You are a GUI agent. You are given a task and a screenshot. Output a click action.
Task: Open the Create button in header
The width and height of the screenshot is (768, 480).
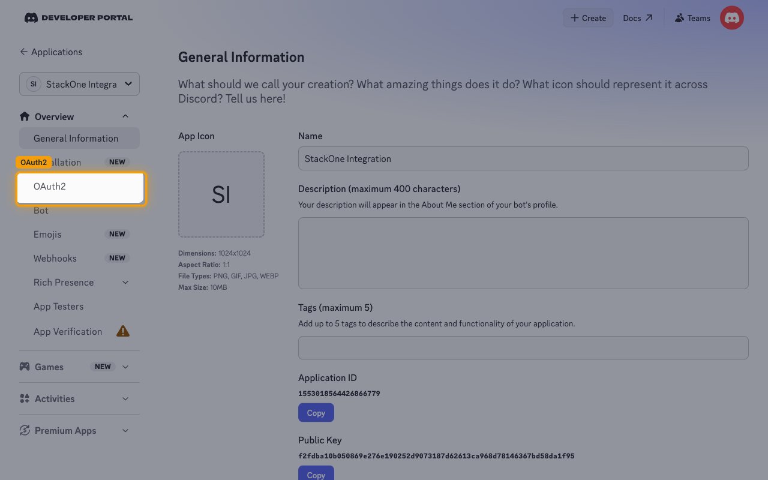588,18
